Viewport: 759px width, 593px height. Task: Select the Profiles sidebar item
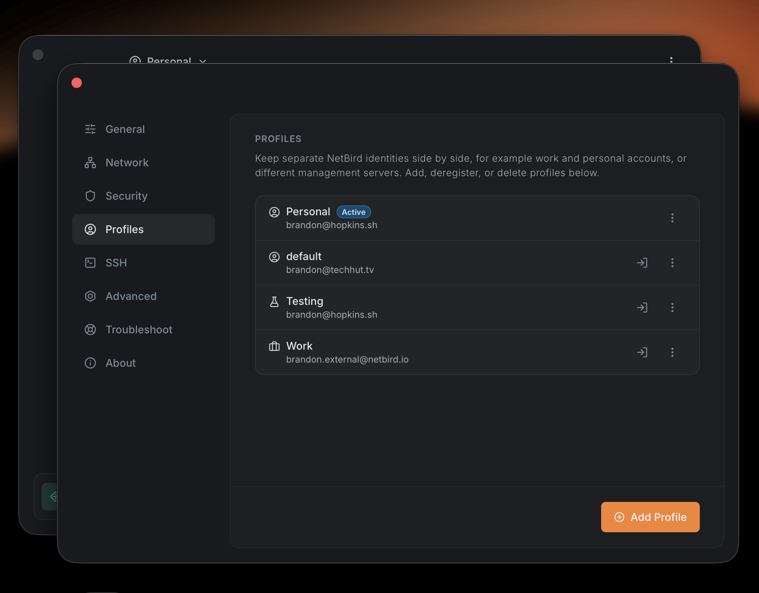(143, 229)
